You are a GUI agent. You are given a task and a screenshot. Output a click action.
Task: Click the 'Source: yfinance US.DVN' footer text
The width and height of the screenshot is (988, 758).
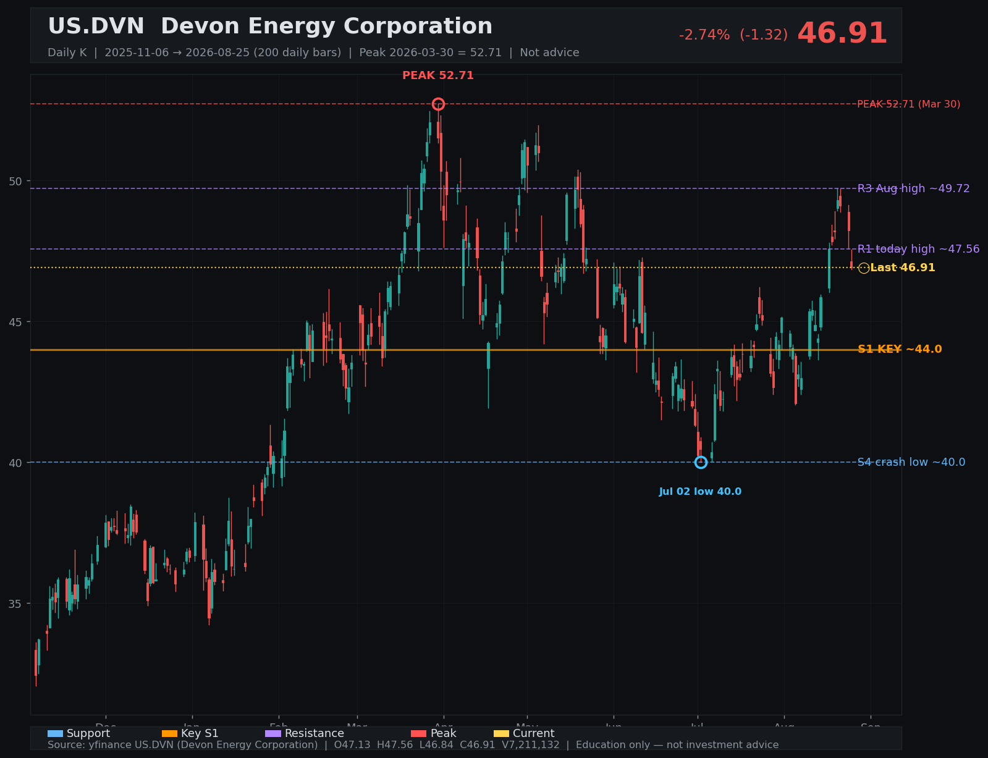413,745
